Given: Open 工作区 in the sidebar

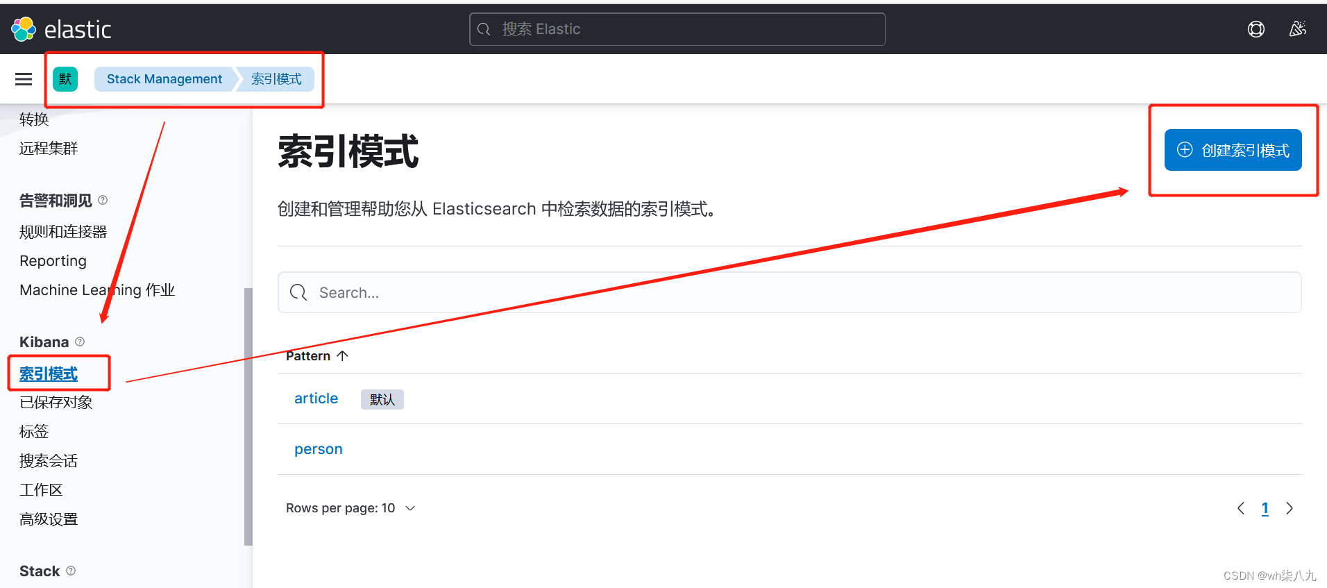Looking at the screenshot, I should point(41,490).
